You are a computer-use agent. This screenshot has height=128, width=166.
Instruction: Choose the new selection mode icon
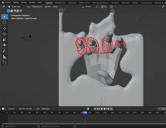point(8,11)
